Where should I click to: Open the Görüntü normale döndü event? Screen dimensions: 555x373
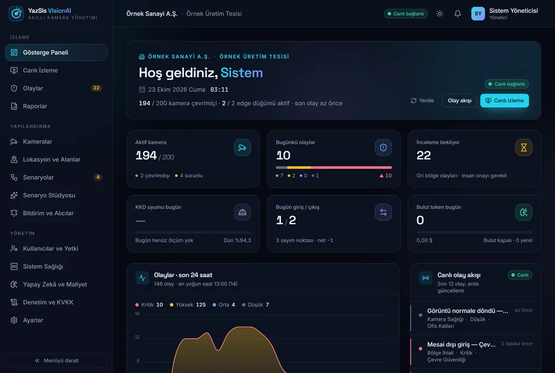(x=475, y=318)
